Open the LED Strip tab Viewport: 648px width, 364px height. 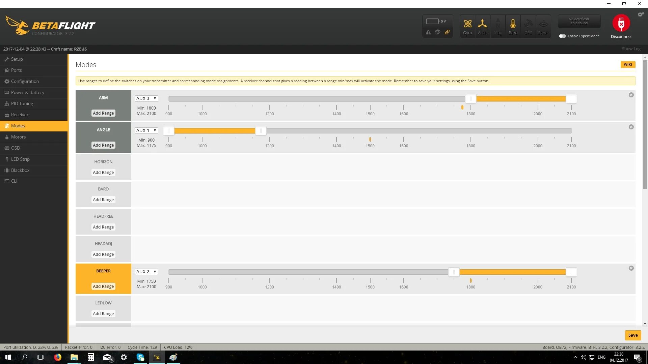pyautogui.click(x=34, y=159)
